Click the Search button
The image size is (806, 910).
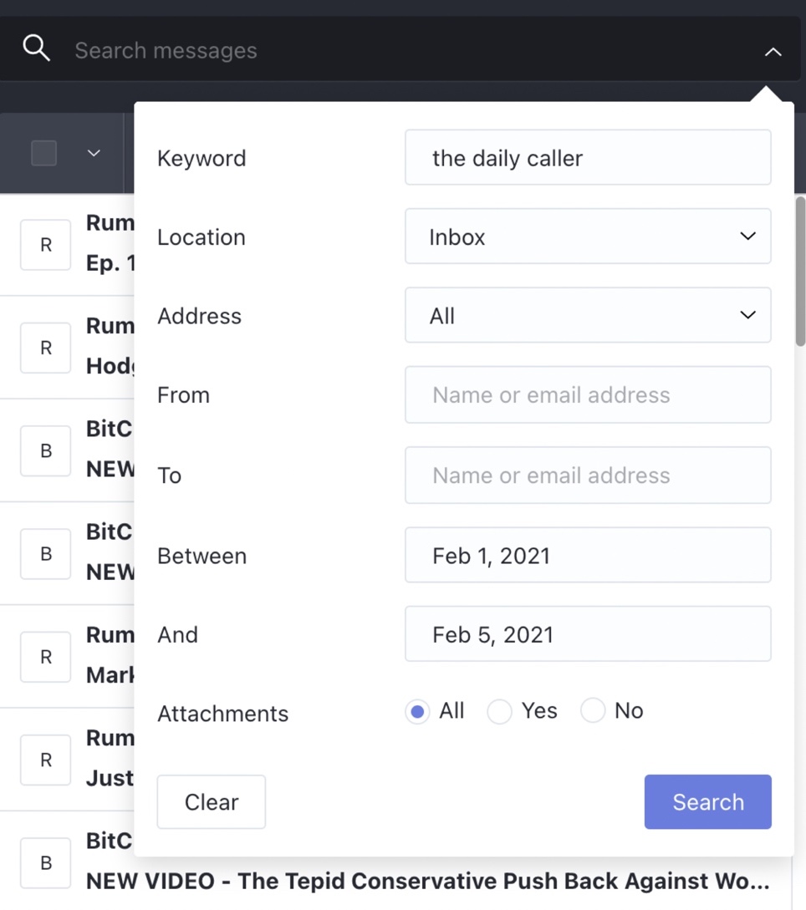(x=708, y=801)
